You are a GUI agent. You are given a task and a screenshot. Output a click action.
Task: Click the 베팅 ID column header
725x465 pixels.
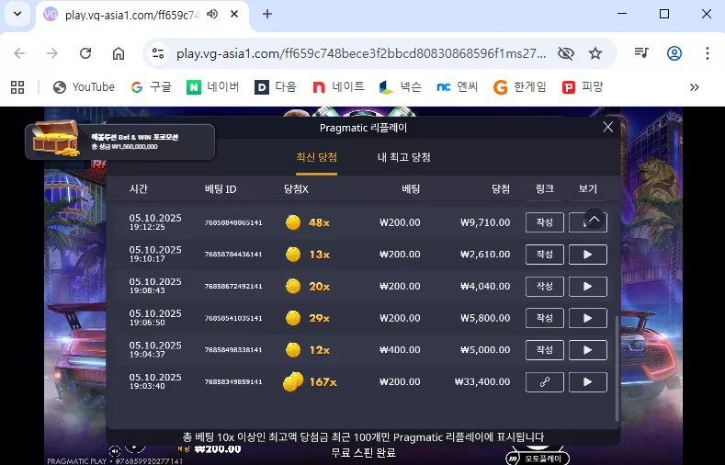[x=221, y=189]
